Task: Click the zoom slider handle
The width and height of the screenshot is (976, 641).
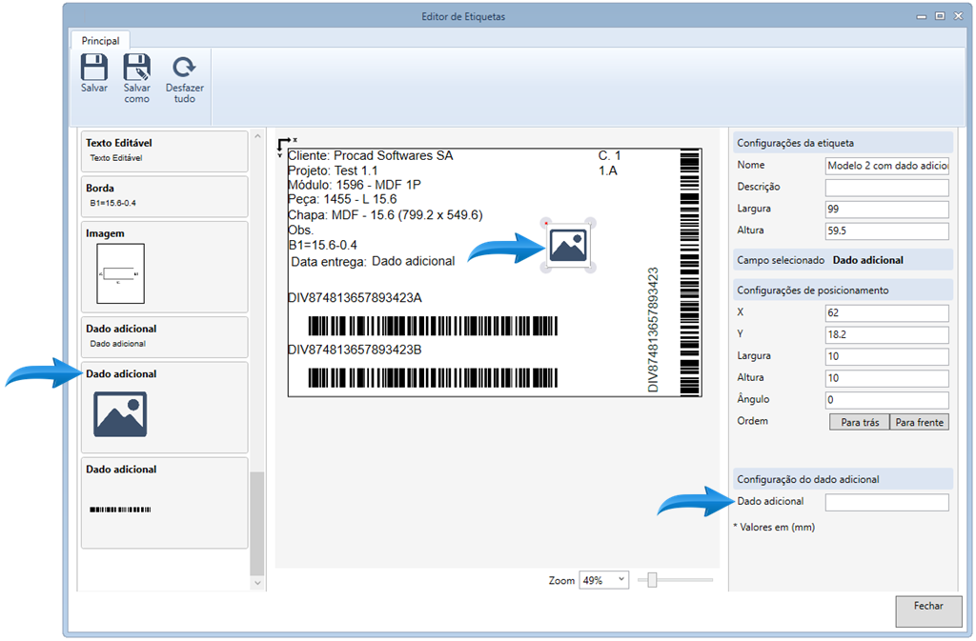Action: click(652, 580)
